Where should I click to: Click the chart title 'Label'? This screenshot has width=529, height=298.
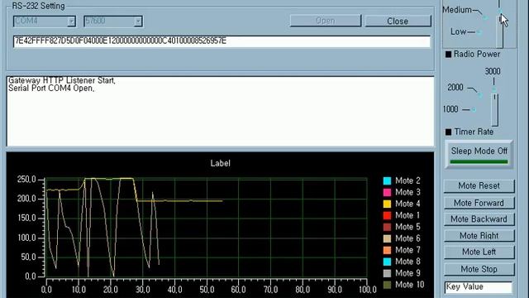click(x=221, y=163)
